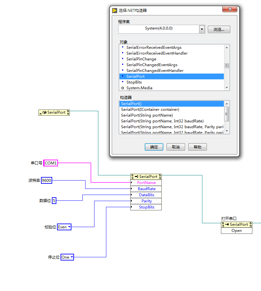Pick SerialPinChangedEventHandler from the object list
Screen dimensions: 261x291
[172, 71]
